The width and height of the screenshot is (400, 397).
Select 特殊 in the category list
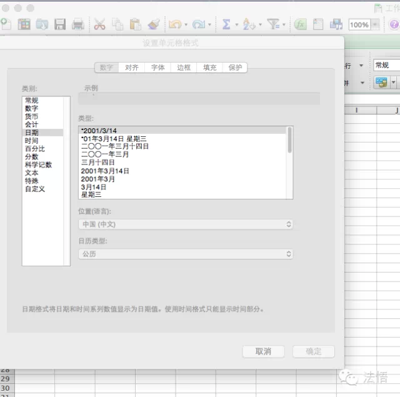pos(42,181)
